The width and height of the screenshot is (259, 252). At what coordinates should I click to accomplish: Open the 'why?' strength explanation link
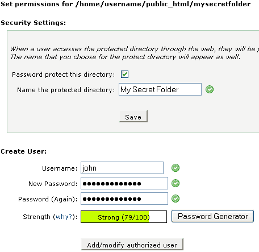[64, 217]
